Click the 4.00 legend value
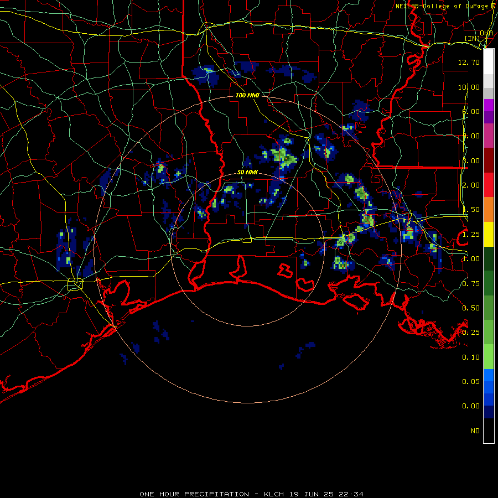 click(471, 136)
